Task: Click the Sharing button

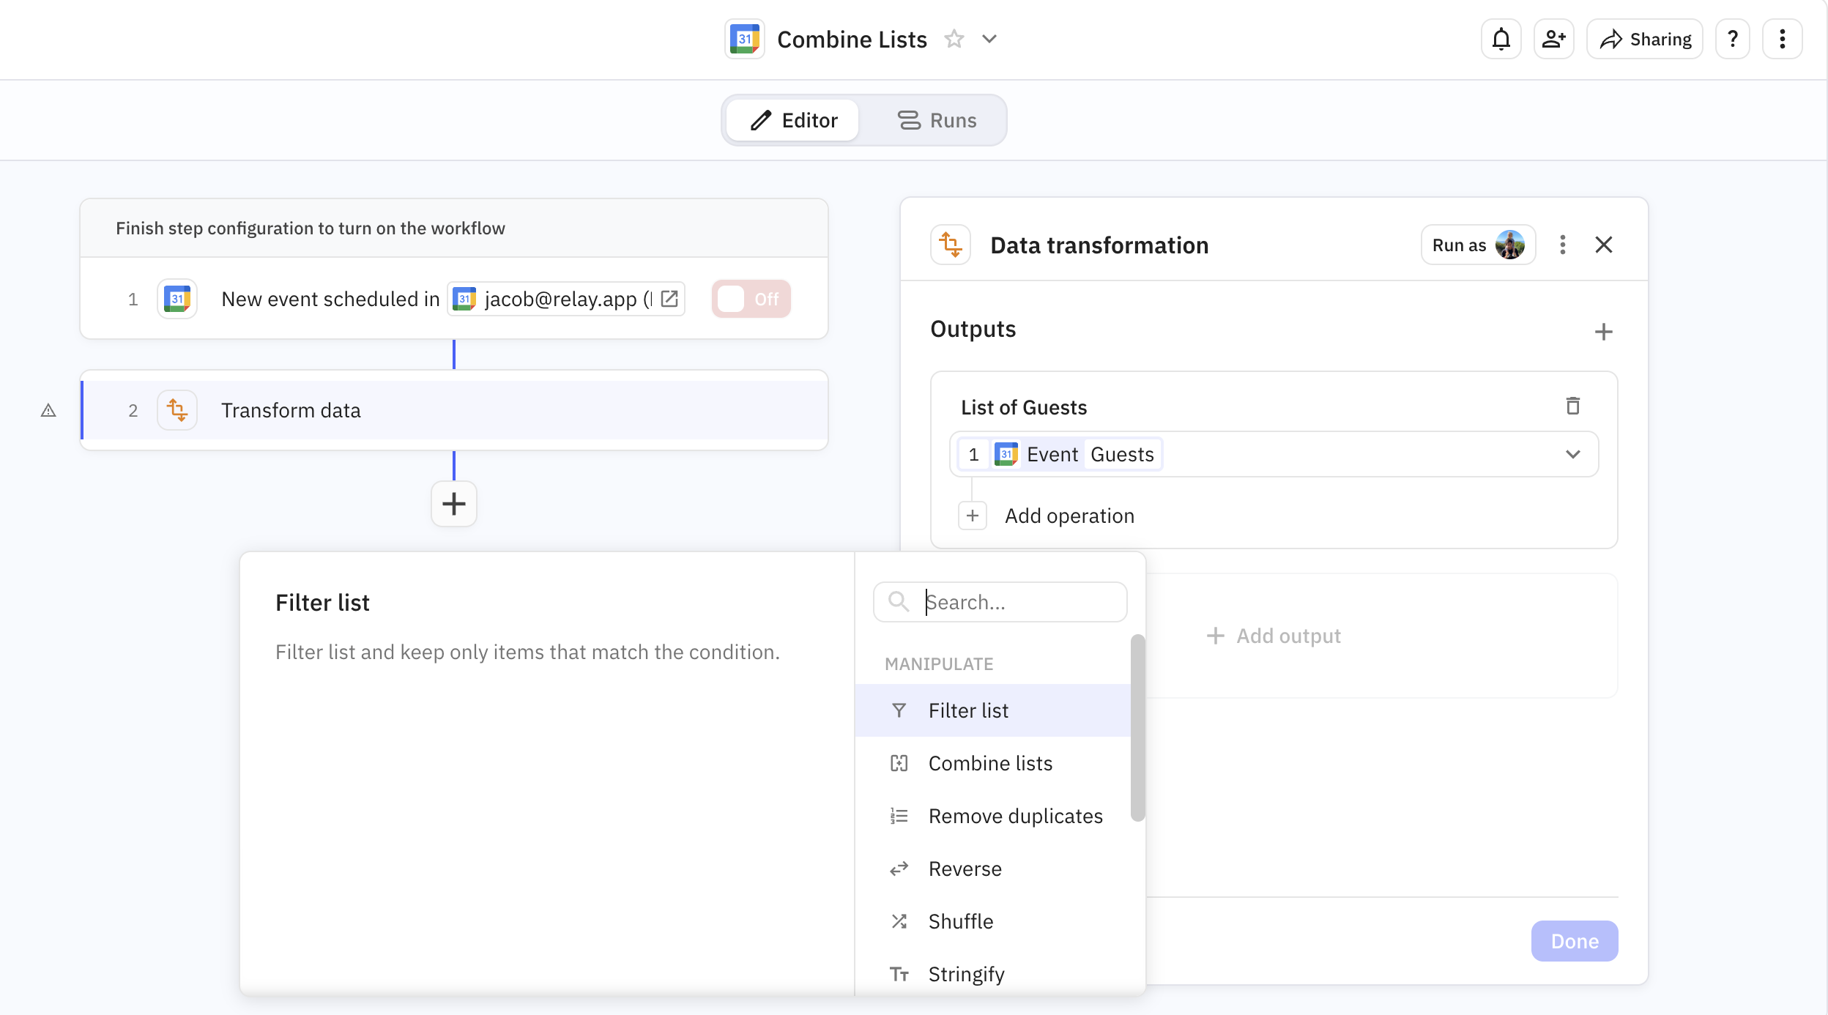Action: (1645, 40)
